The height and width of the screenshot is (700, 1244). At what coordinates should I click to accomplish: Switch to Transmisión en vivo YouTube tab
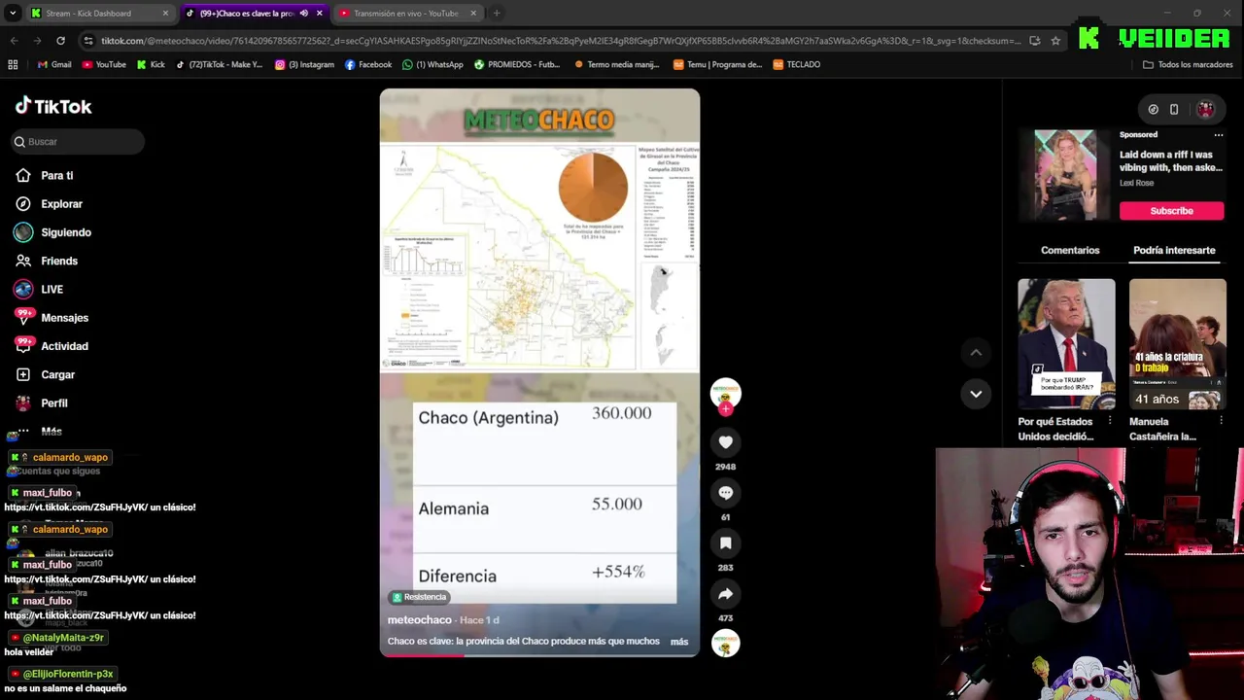tap(405, 14)
